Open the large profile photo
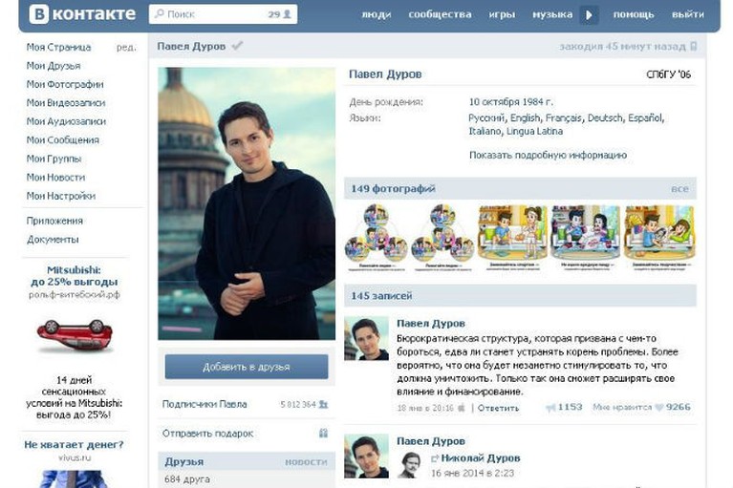Viewport: 733px width, 488px height. click(x=246, y=203)
